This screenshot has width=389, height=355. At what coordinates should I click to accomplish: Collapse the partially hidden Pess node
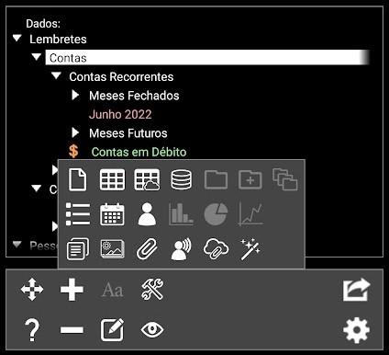coord(17,245)
